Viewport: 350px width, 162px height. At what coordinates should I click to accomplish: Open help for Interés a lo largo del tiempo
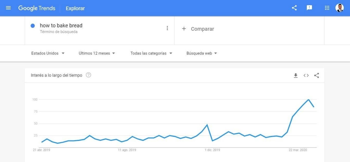[88, 75]
